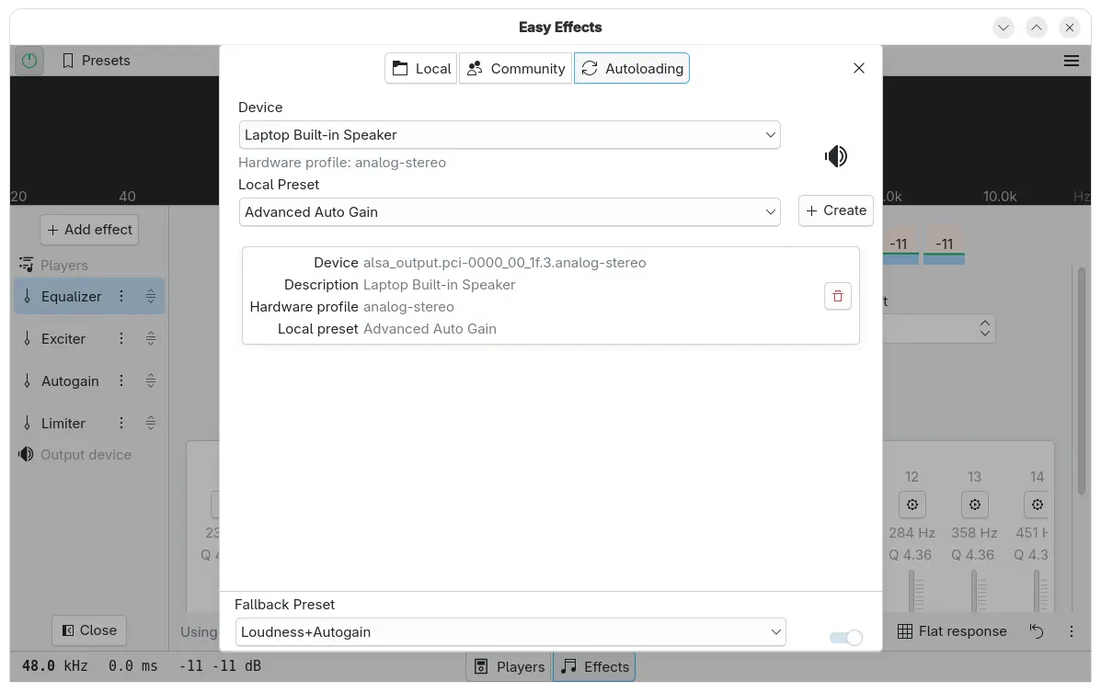
Task: Open the hamburger main menu
Action: [x=1071, y=61]
